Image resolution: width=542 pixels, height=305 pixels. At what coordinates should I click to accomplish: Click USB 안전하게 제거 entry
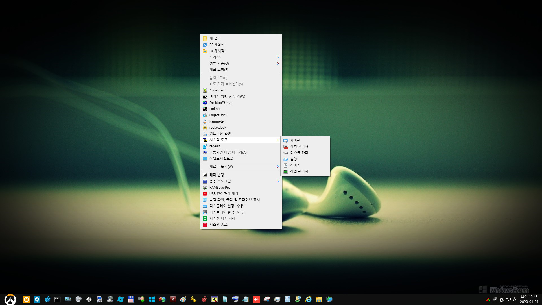click(241, 194)
